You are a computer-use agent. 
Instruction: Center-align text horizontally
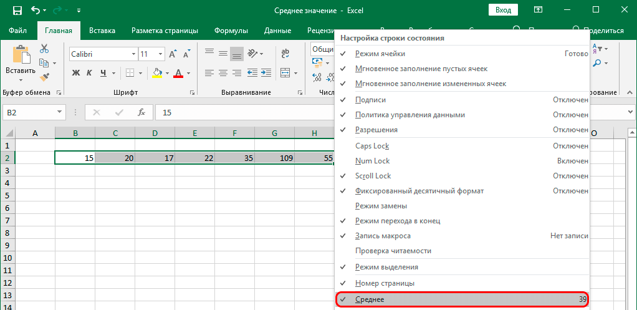coord(223,73)
